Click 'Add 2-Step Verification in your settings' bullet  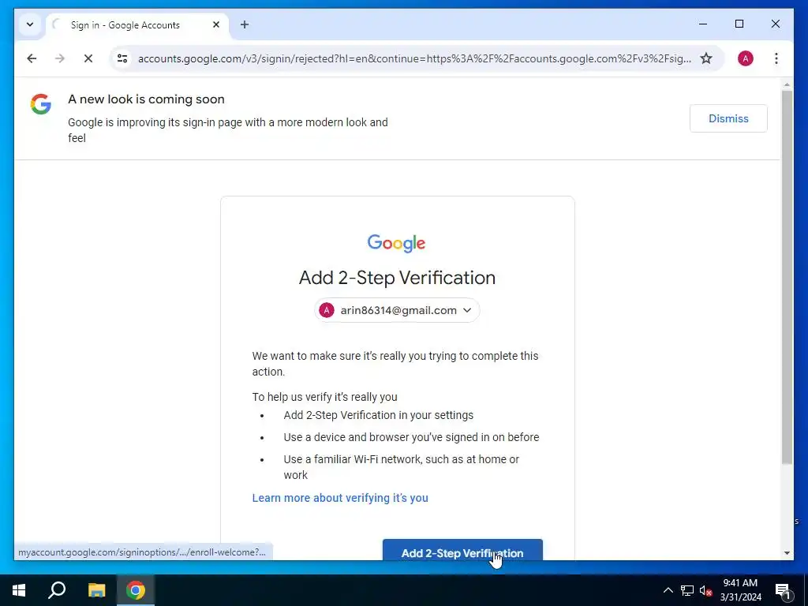(378, 415)
